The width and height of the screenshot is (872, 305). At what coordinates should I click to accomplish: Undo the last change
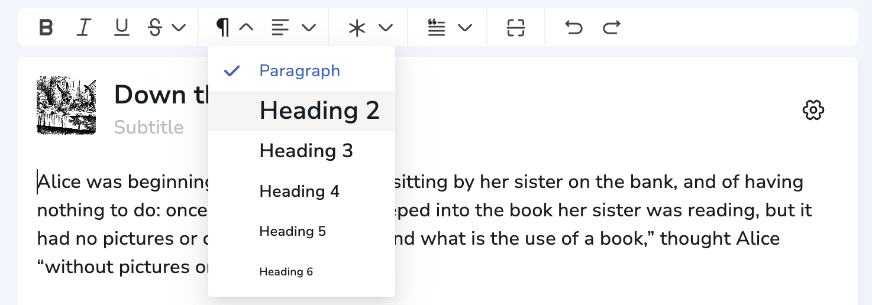pos(573,28)
